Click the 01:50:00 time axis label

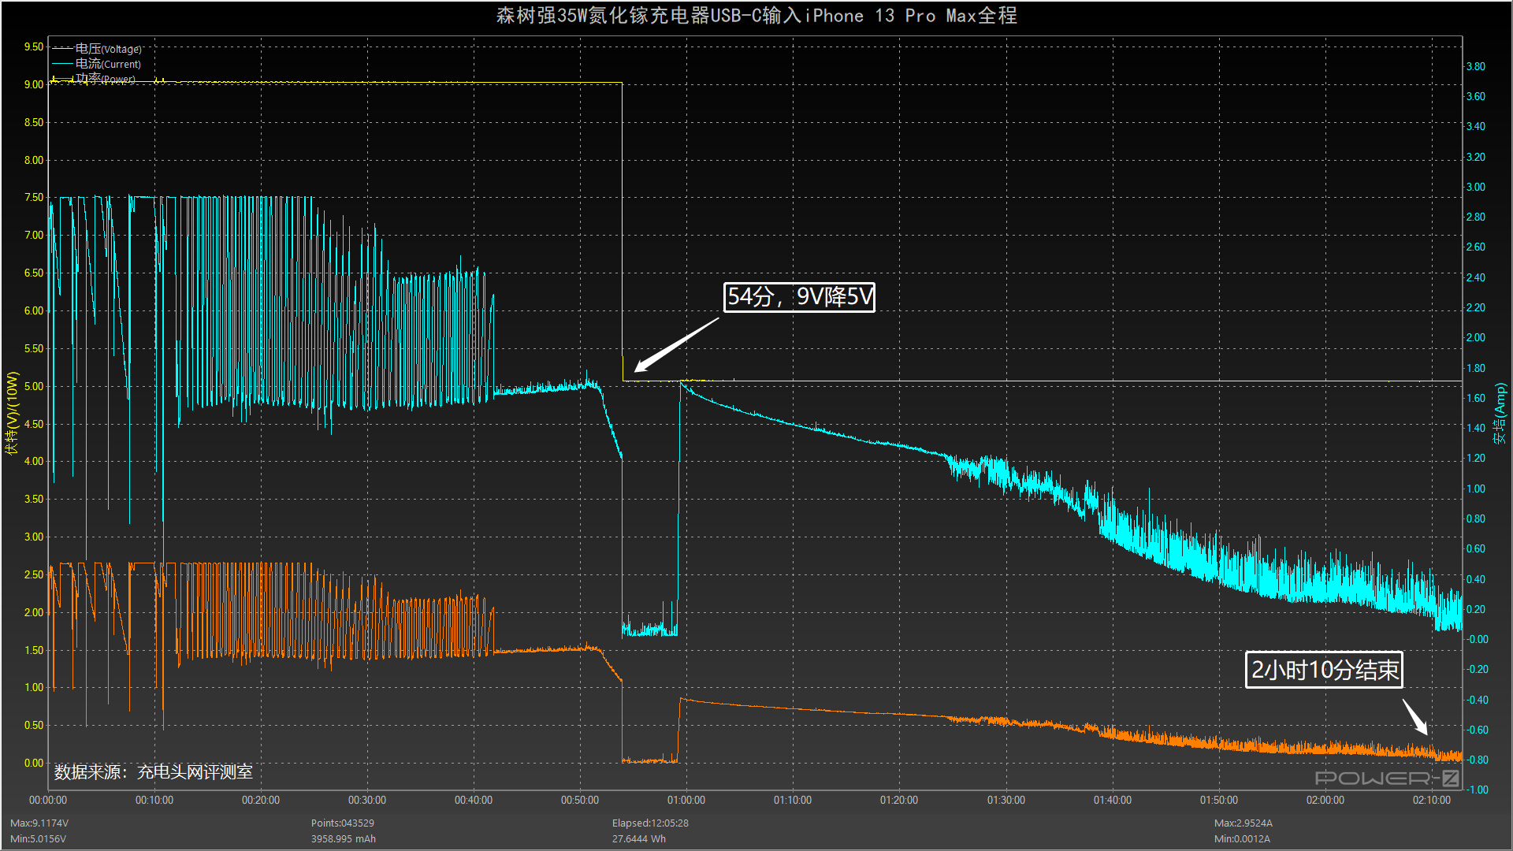[x=1219, y=800]
